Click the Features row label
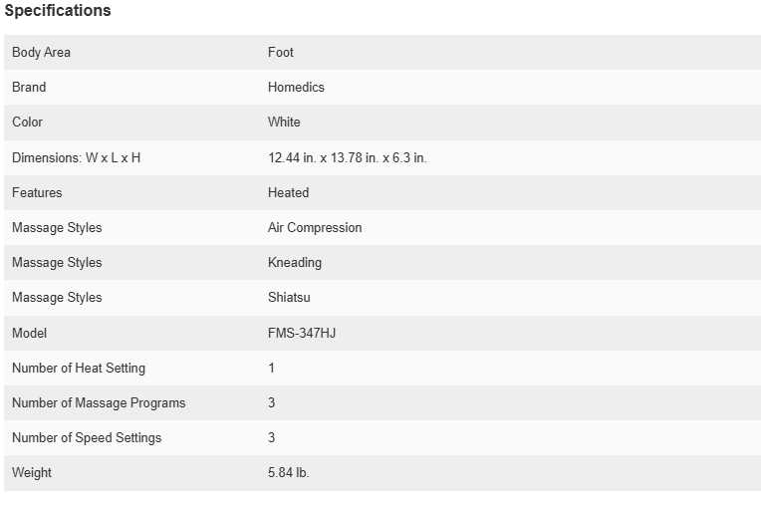The height and width of the screenshot is (505, 761). tap(37, 192)
